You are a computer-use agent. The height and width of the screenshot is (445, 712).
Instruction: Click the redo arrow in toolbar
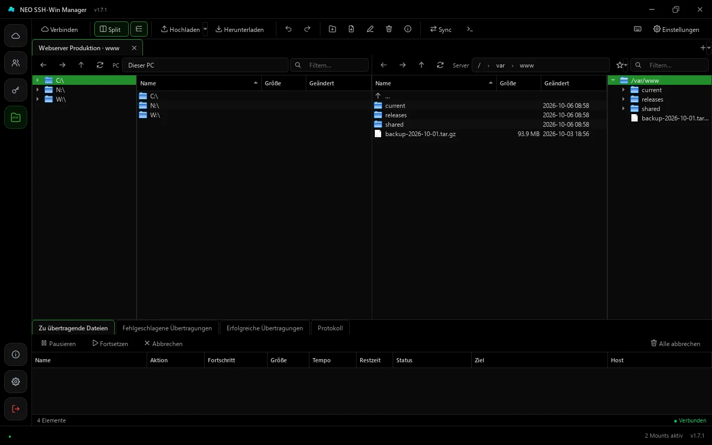click(x=307, y=29)
